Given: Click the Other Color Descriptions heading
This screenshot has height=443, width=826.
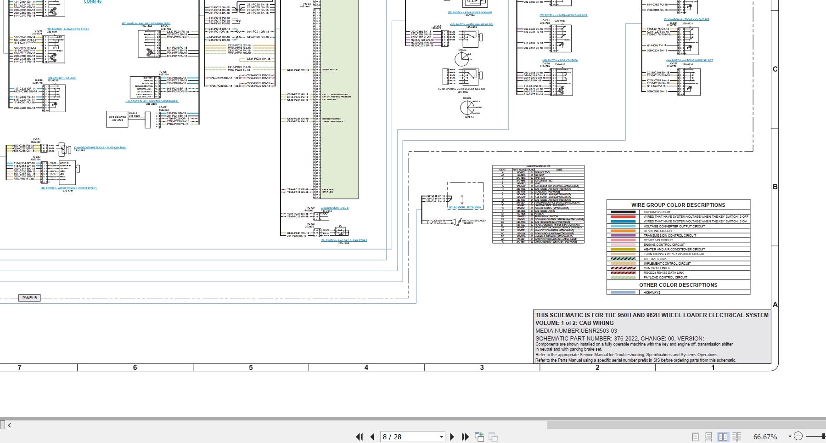Looking at the screenshot, I should pos(678,285).
